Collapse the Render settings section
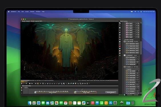 click(x=124, y=40)
